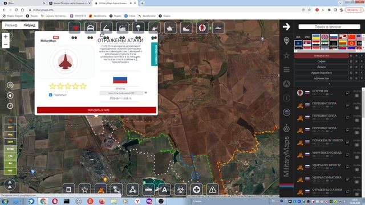The width and height of the screenshot is (365, 205).
Task: Toggle the circle option on Новороссия row
Action: (x=351, y=56)
